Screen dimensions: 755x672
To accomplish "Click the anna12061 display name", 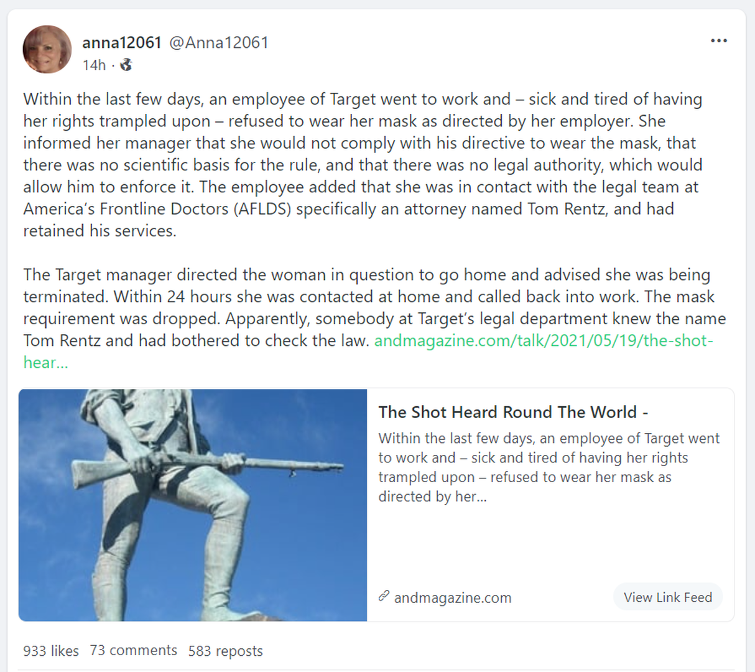I will (122, 42).
